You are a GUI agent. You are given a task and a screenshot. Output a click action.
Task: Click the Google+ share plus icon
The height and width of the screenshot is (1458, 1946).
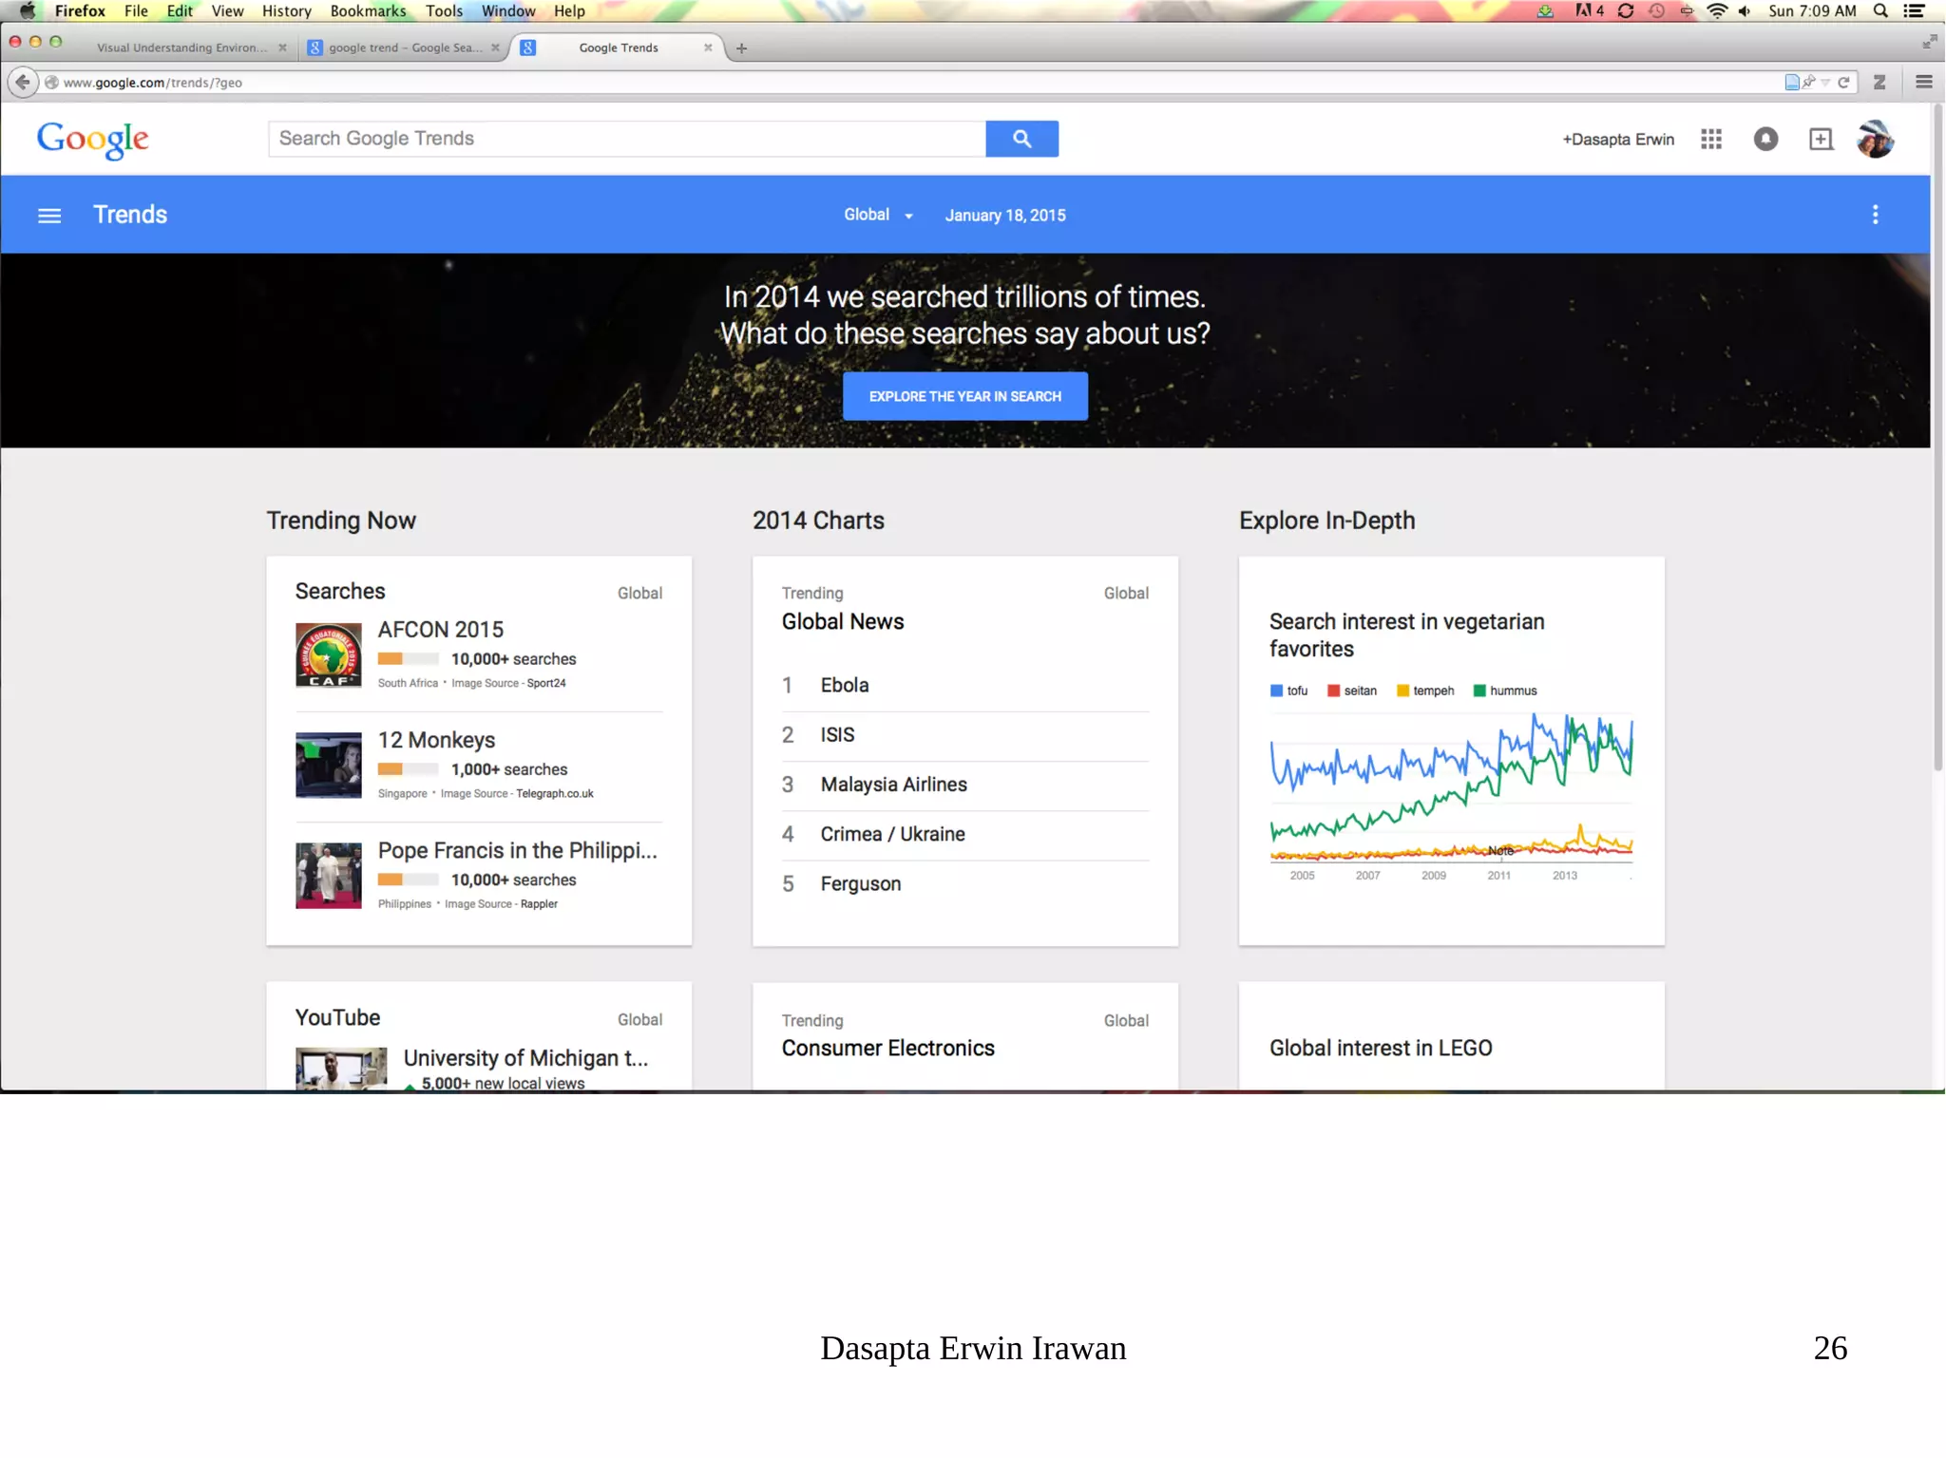[x=1821, y=140]
